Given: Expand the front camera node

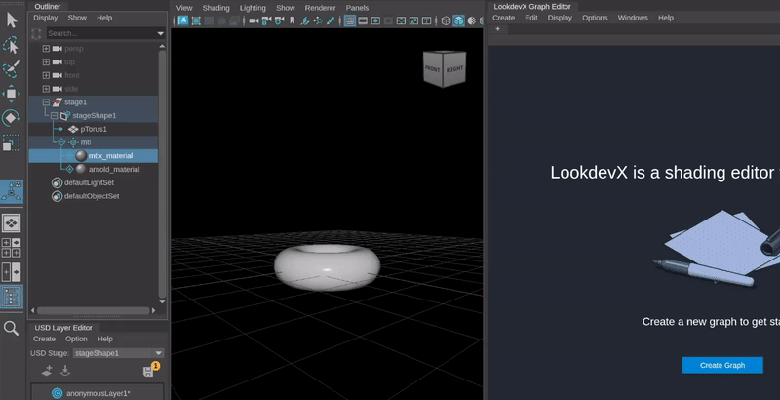Looking at the screenshot, I should pyautogui.click(x=46, y=76).
